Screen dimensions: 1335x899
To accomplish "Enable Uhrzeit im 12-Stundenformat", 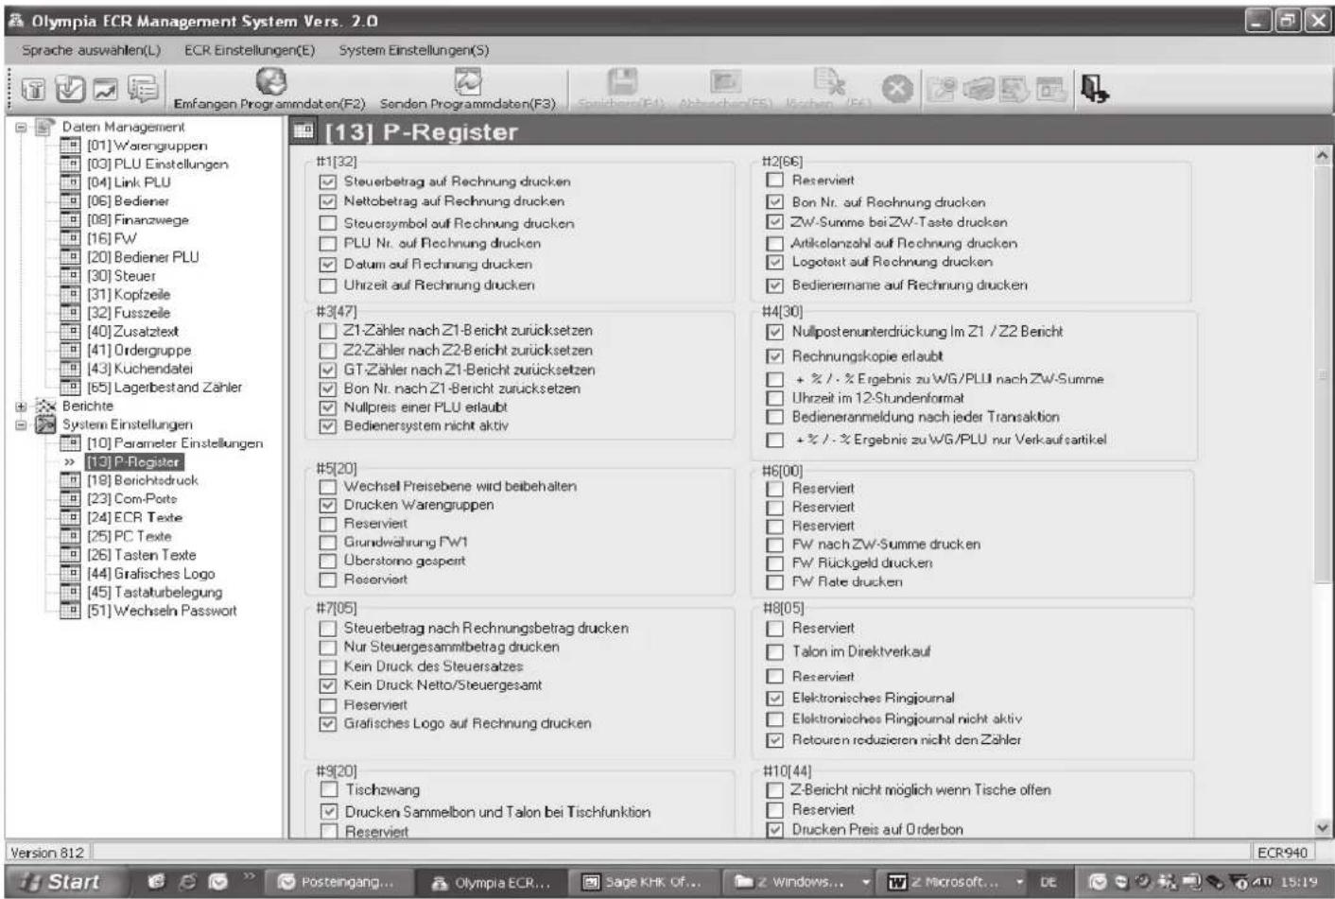I will pos(775,399).
